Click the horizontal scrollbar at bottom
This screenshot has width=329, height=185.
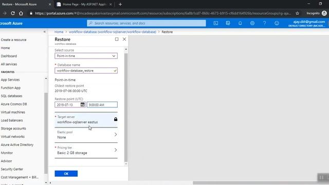coord(261,183)
